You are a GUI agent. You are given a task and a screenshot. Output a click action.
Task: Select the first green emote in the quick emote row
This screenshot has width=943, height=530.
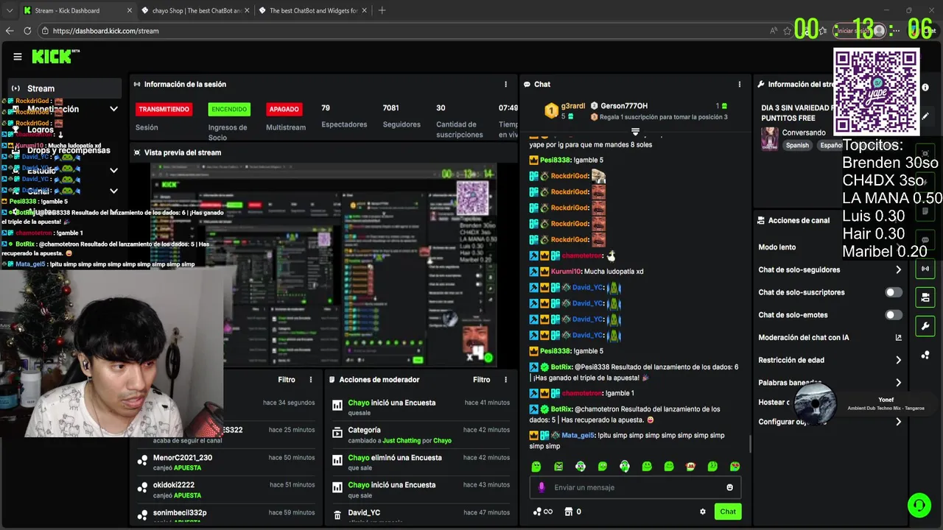pos(536,467)
